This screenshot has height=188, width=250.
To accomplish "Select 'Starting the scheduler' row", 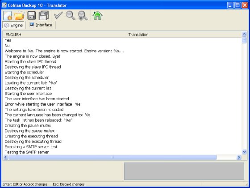I will (x=122, y=72).
